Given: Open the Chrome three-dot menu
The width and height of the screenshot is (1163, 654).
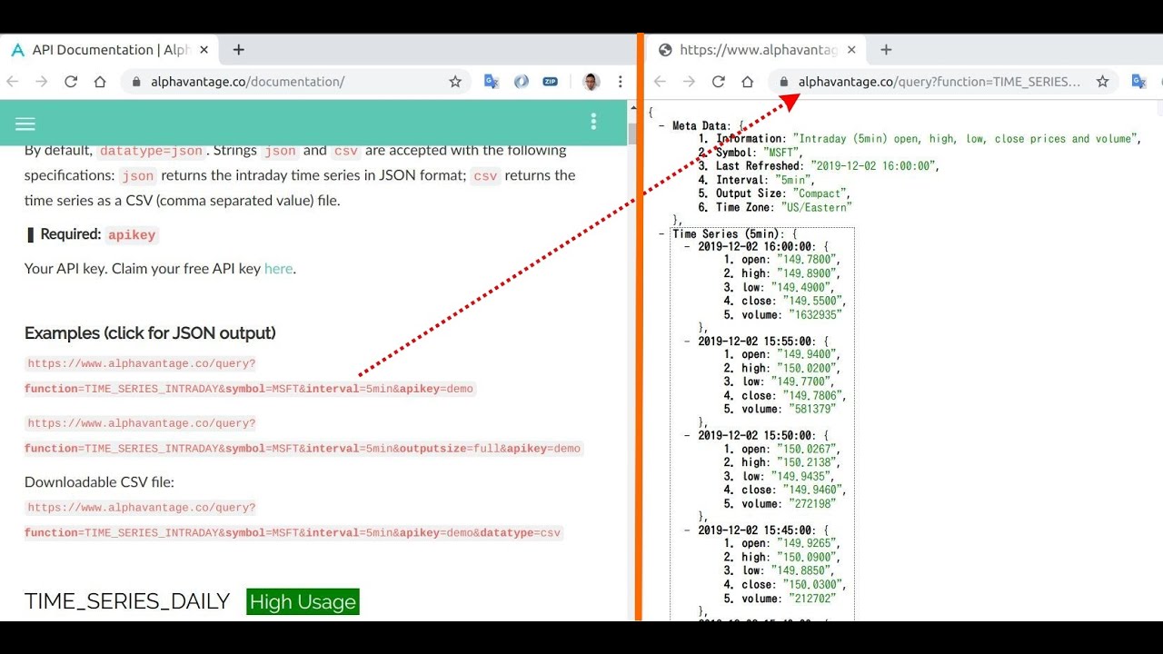Looking at the screenshot, I should click(621, 81).
